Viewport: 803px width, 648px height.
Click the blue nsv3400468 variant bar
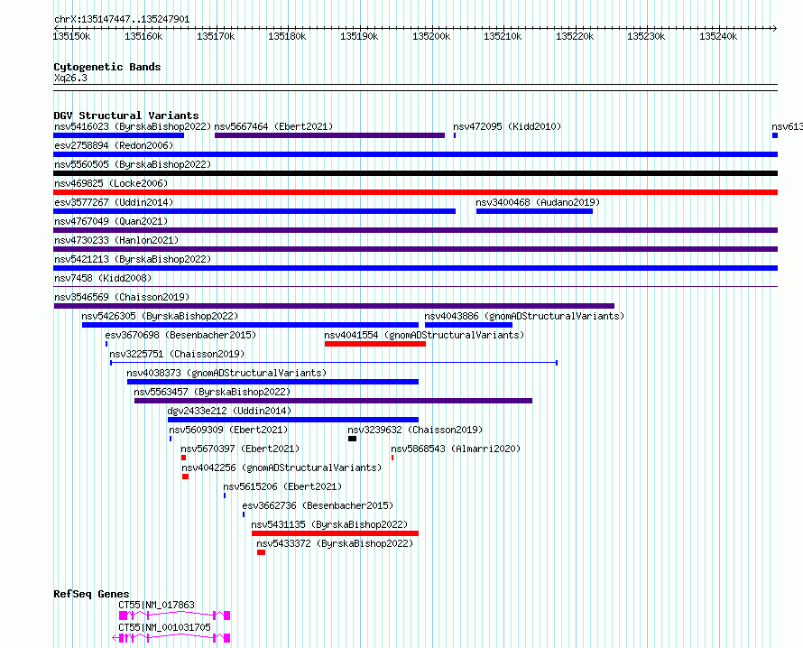pos(535,211)
